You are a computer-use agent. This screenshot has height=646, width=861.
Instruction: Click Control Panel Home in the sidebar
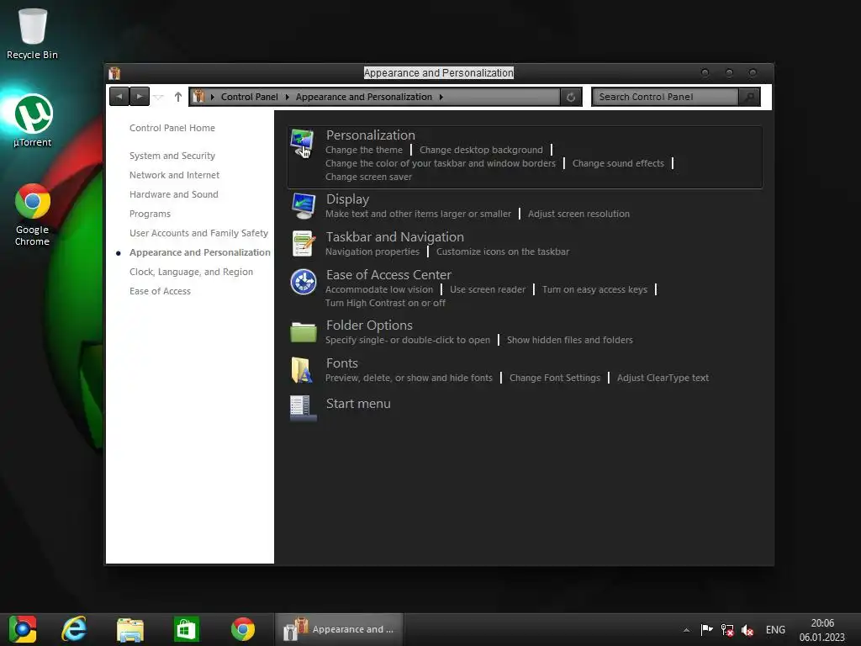coord(172,128)
